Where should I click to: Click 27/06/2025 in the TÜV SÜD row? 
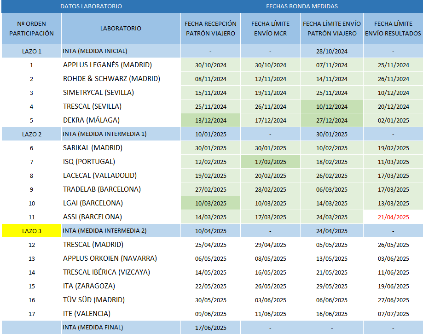tap(394, 300)
